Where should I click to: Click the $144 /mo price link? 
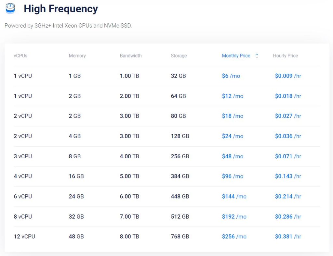[x=234, y=196]
